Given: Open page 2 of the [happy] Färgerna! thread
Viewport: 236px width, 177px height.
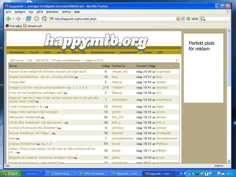Looking at the screenshot, I should (51, 144).
